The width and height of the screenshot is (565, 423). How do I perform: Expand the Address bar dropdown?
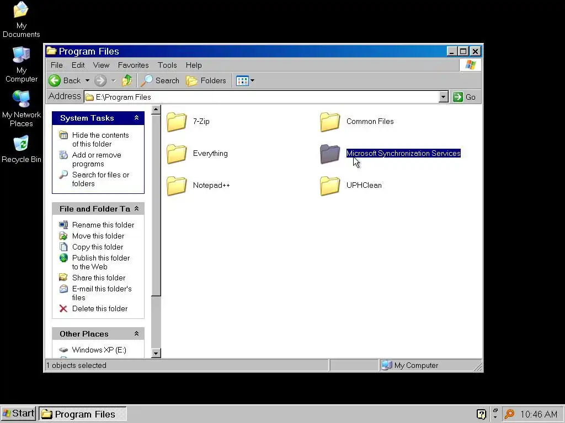(x=444, y=97)
